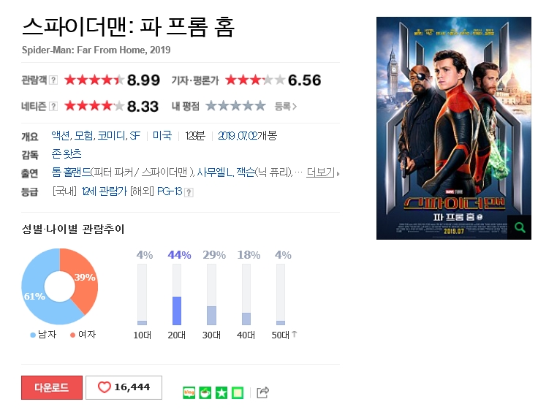
Task: Click the help icon beside PG-13
Action: [189, 192]
